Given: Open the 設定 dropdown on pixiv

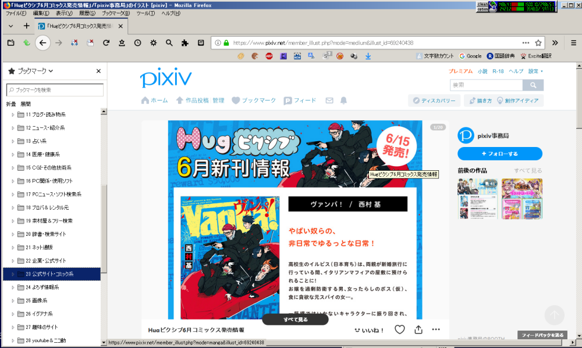Looking at the screenshot, I should [535, 71].
